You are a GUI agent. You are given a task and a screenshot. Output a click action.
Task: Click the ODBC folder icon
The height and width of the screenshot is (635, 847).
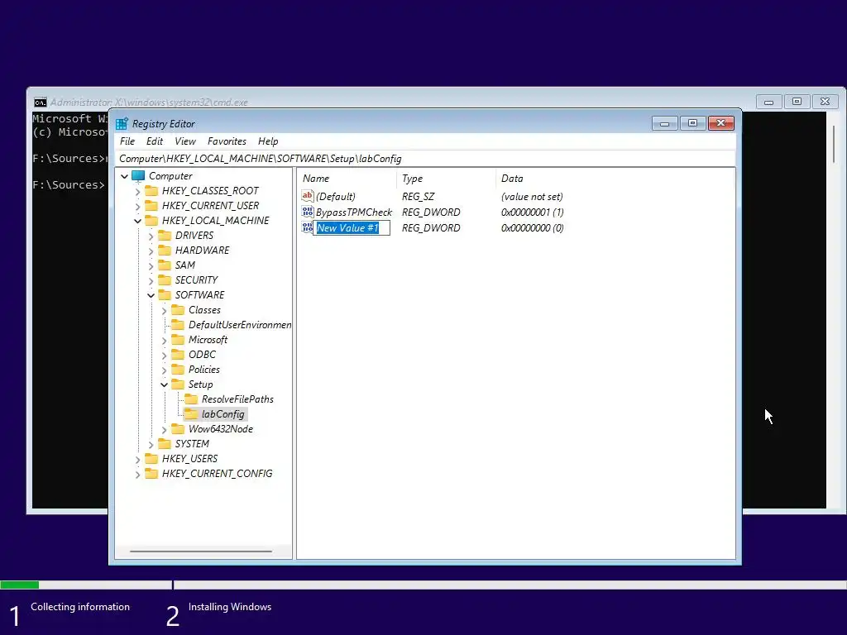[x=178, y=354]
